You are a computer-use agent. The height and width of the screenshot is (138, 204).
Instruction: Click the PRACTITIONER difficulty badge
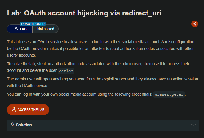click(x=32, y=24)
